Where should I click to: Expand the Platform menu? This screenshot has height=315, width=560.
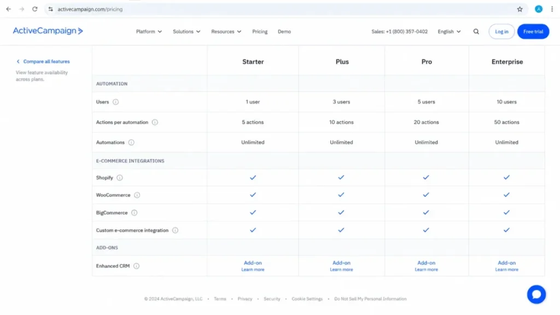coord(149,32)
